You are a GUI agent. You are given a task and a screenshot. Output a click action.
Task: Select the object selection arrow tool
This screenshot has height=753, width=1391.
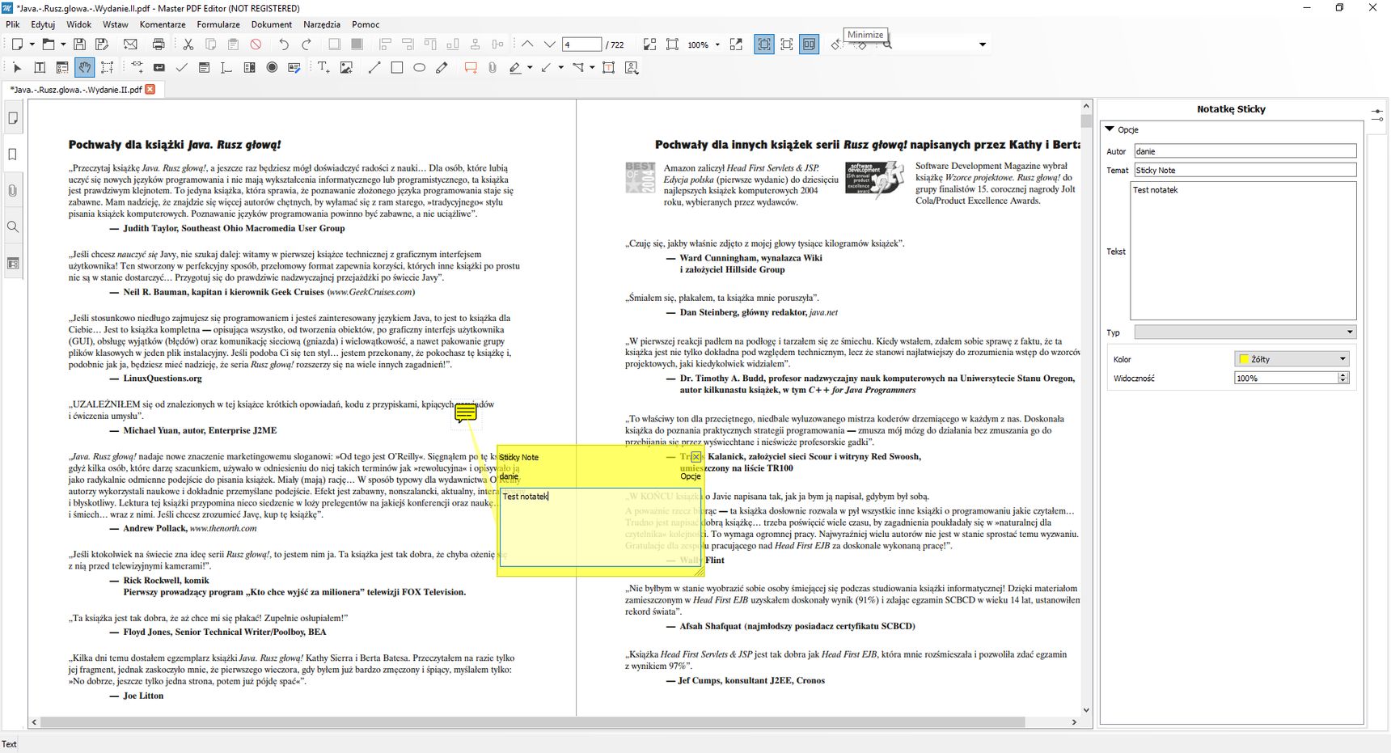(17, 68)
